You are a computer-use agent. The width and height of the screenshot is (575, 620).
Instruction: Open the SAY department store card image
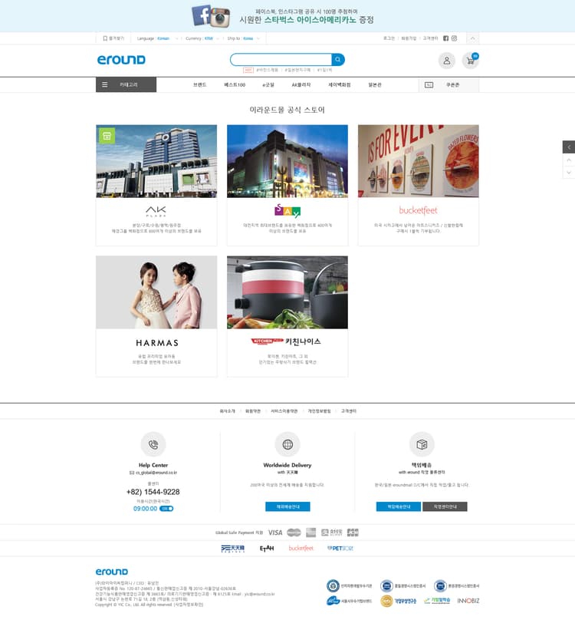coord(287,161)
